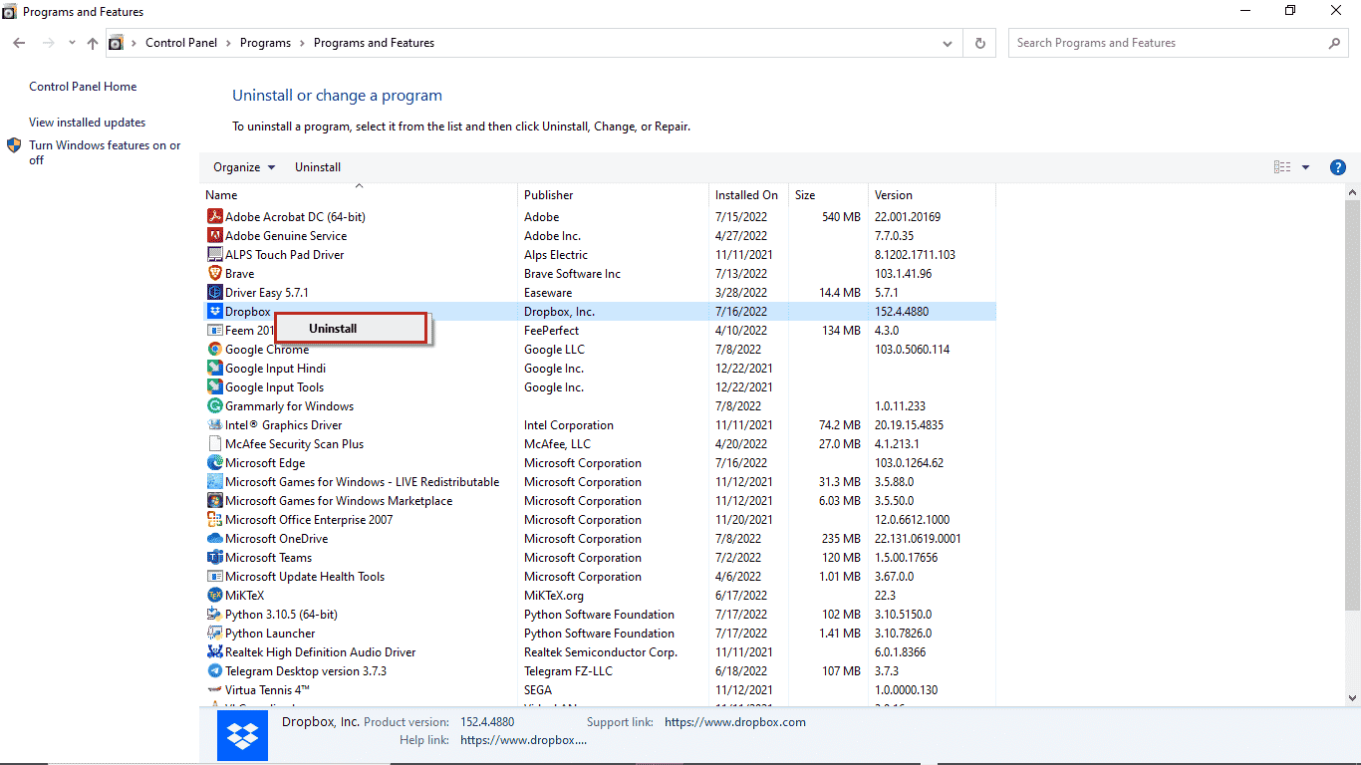
Task: Click the Adobe Acrobat DC program icon
Action: coord(214,216)
